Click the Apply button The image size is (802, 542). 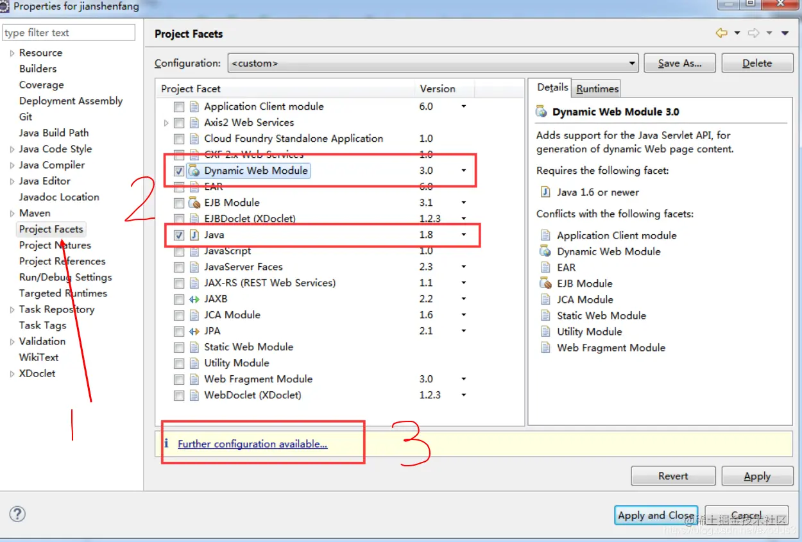(x=757, y=476)
